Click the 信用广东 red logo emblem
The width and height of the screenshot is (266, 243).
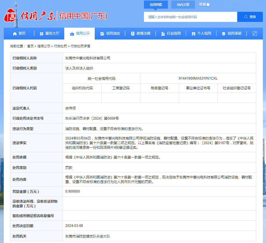[10, 16]
